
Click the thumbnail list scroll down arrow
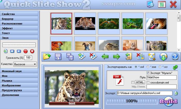click(179, 50)
